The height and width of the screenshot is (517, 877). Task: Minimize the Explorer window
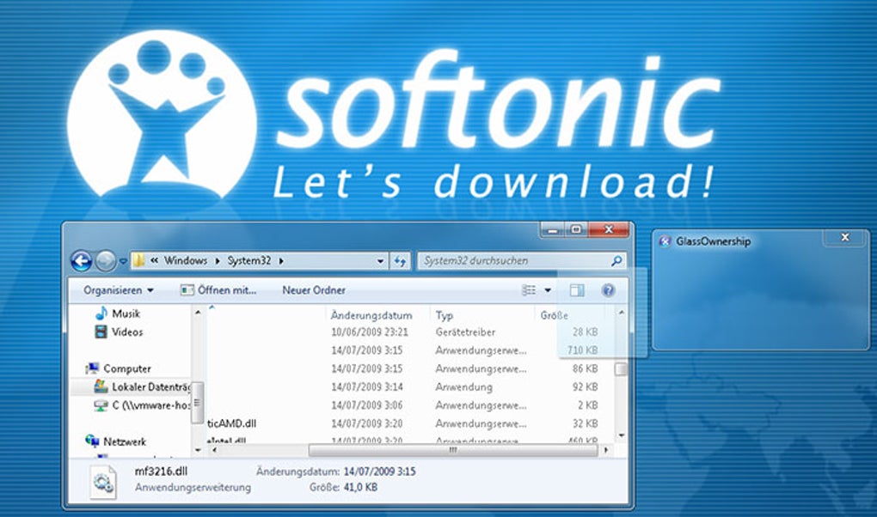[x=553, y=229]
